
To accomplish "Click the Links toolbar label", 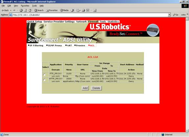I will pos(183,15).
